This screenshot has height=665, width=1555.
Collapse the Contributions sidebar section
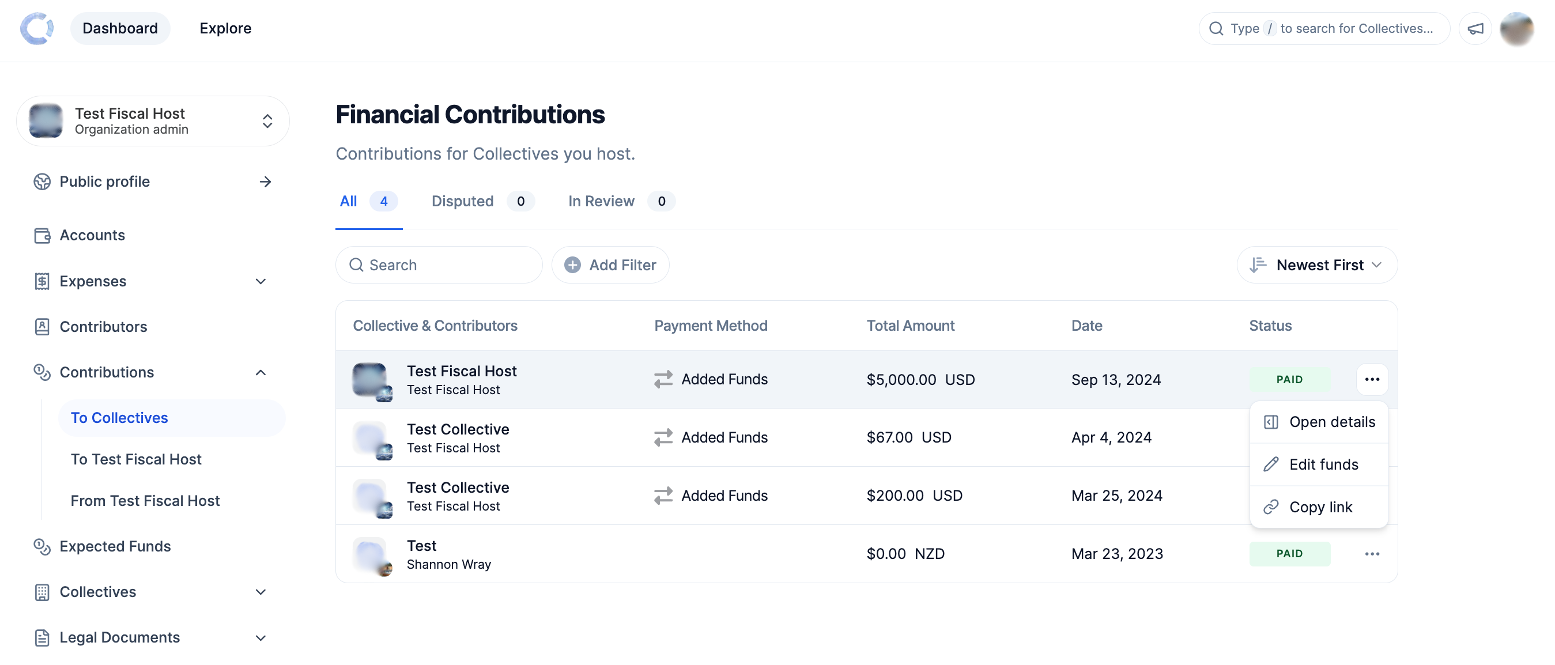click(x=261, y=372)
